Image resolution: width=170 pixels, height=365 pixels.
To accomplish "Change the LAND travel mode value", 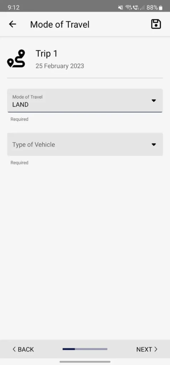I will 85,101.
